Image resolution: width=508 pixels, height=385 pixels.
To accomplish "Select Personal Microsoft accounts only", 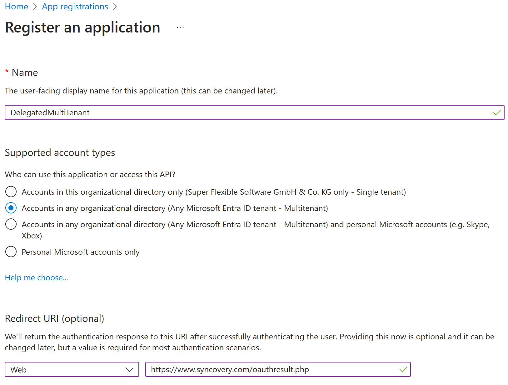I will [11, 252].
